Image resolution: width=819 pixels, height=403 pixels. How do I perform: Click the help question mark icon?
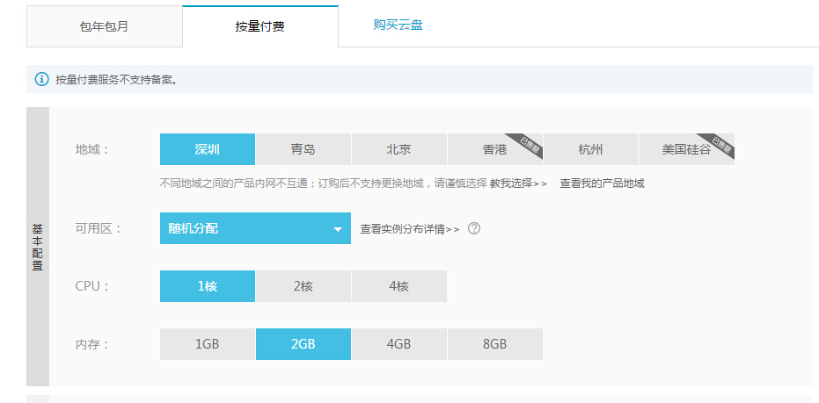474,229
